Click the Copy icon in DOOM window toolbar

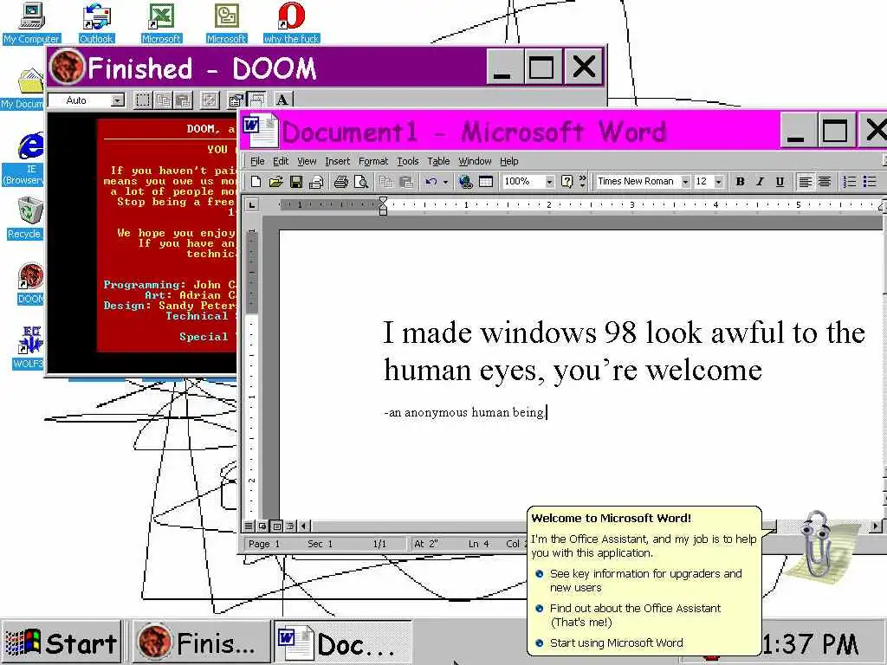[163, 100]
